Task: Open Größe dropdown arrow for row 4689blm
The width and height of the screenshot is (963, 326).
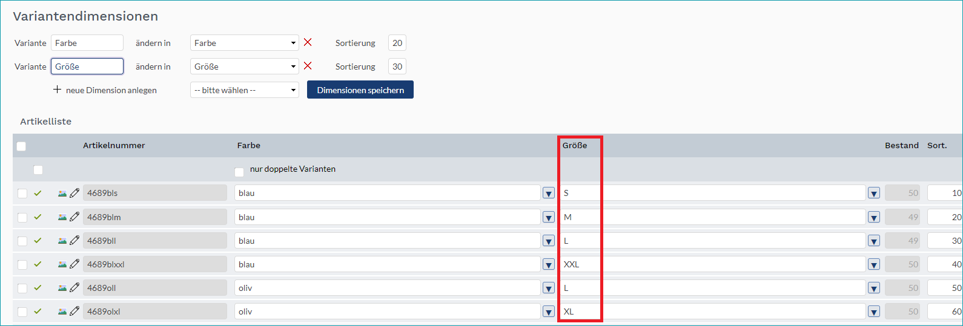Action: coord(874,217)
